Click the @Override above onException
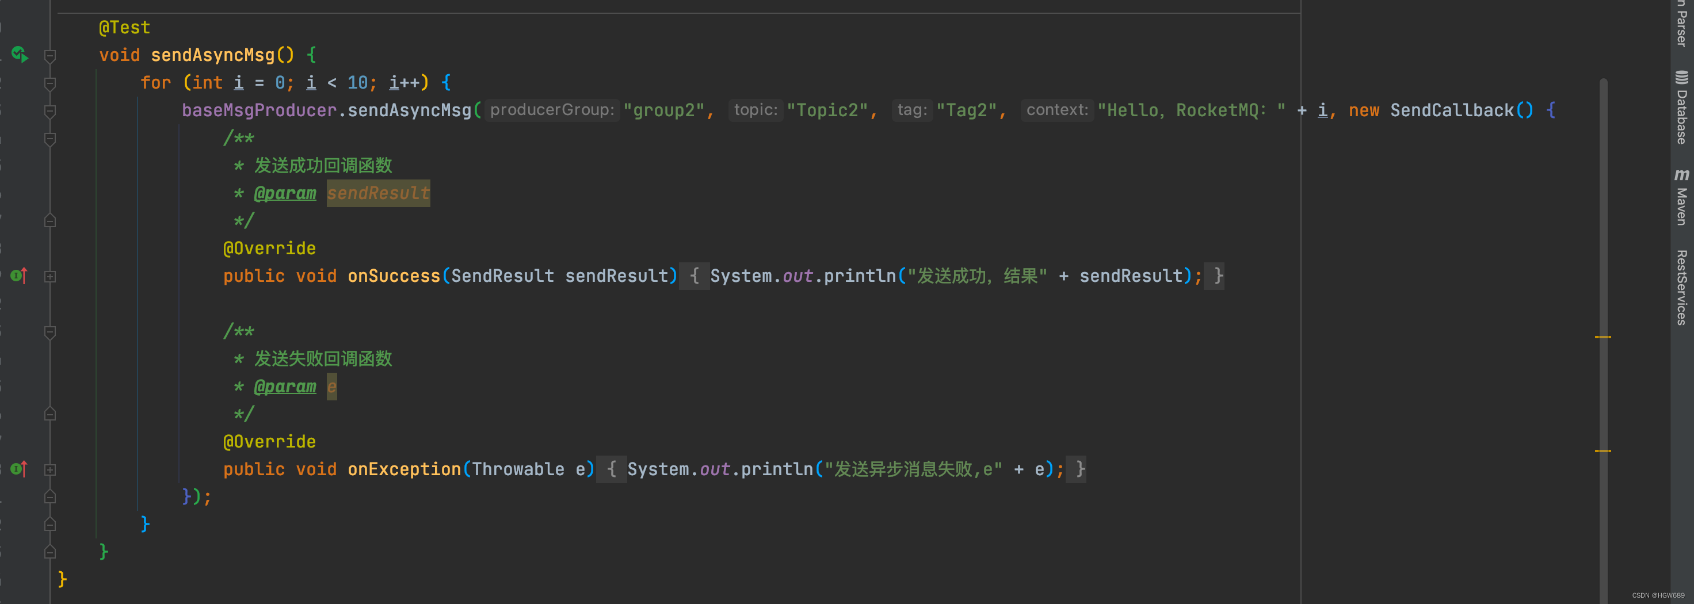This screenshot has height=604, width=1694. (x=270, y=442)
